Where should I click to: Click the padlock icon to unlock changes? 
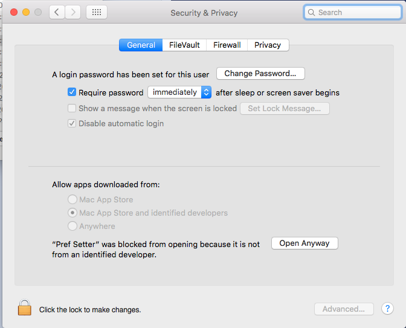[x=24, y=308]
